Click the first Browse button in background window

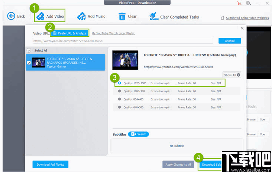click(x=251, y=119)
